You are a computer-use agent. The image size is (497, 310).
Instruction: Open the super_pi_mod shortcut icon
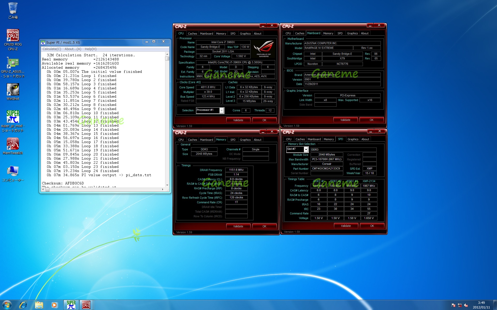coord(13,117)
